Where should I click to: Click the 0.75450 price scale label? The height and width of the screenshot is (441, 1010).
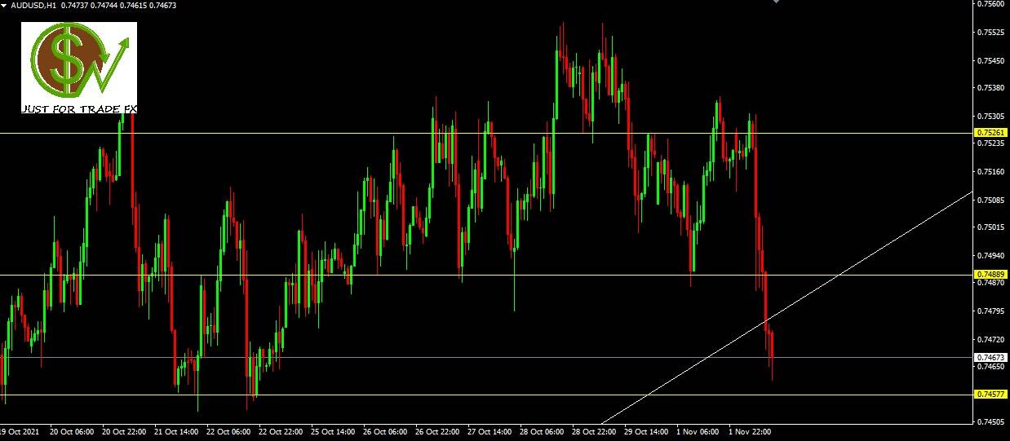point(991,60)
